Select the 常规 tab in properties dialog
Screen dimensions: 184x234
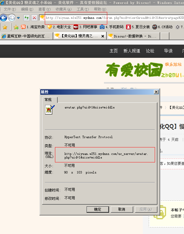(x=50, y=100)
